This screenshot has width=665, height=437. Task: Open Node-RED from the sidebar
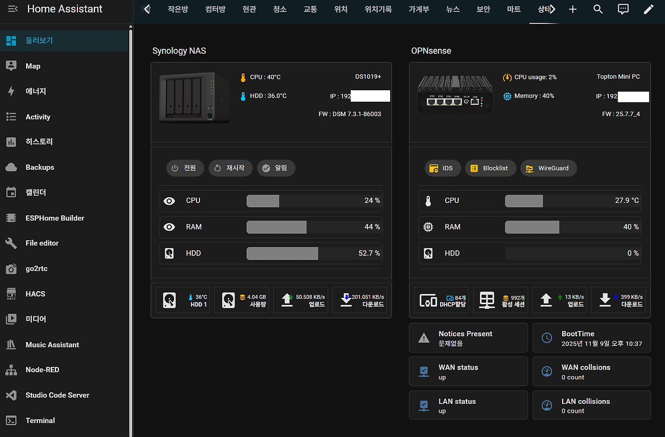coord(64,370)
